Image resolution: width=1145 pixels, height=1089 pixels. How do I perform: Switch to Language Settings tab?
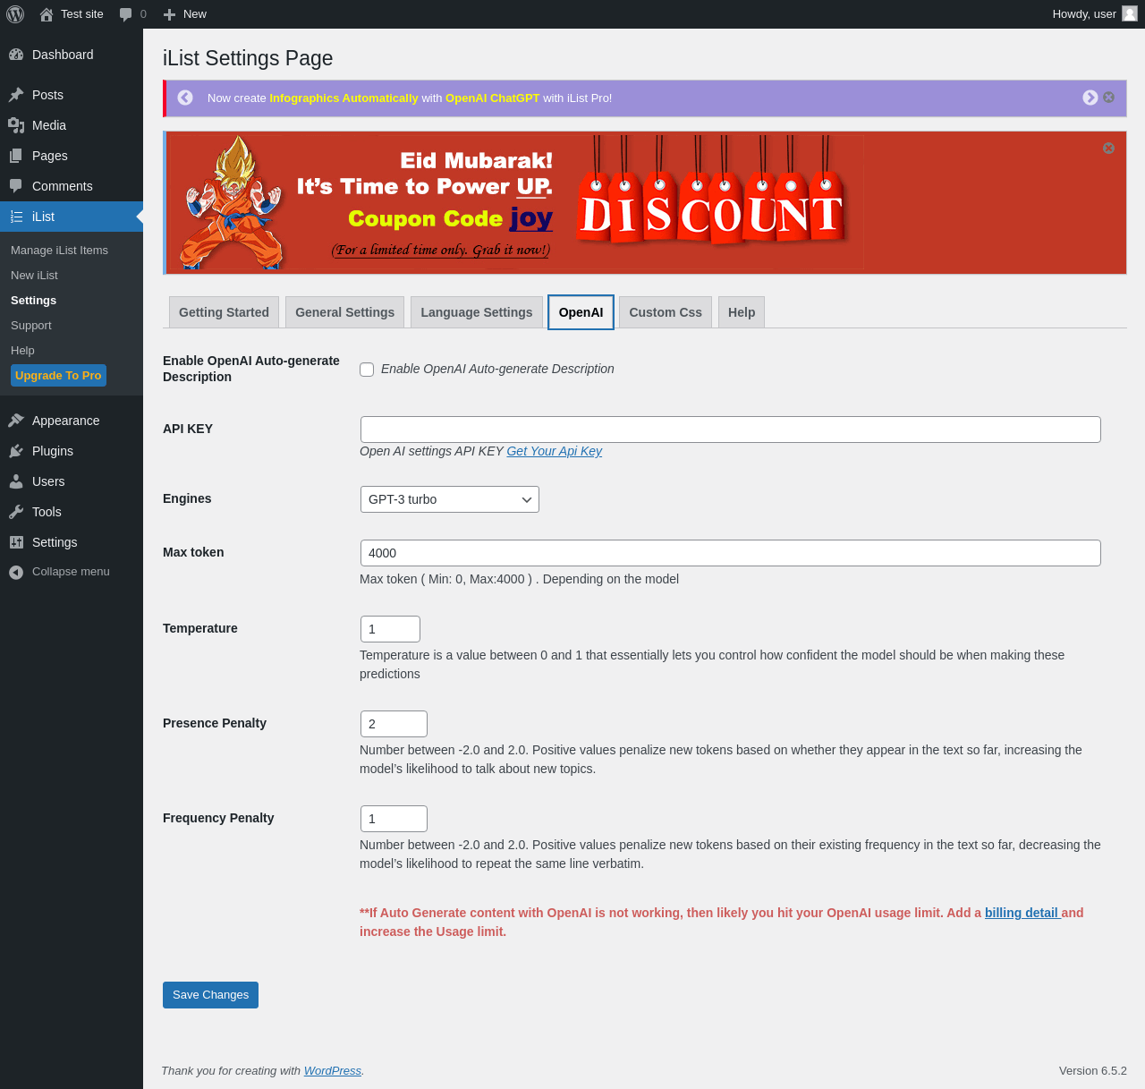click(477, 312)
